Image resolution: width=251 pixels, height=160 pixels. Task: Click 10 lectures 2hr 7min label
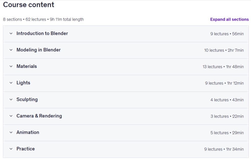click(x=224, y=50)
